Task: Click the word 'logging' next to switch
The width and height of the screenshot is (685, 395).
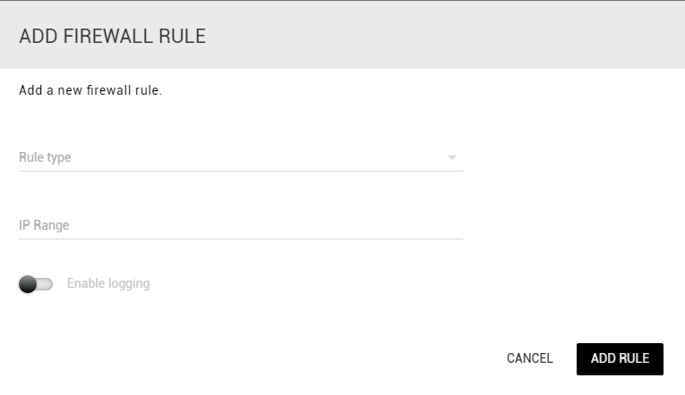Action: 129,284
